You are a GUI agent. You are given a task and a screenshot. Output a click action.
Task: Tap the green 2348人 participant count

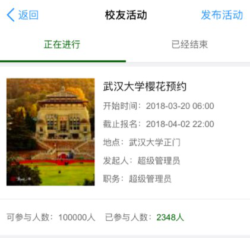(x=170, y=217)
